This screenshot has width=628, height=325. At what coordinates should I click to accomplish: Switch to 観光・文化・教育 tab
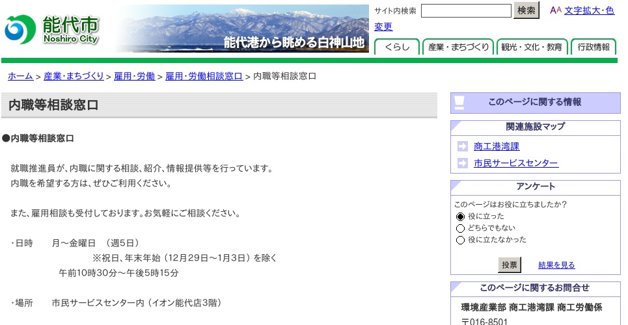(x=532, y=47)
